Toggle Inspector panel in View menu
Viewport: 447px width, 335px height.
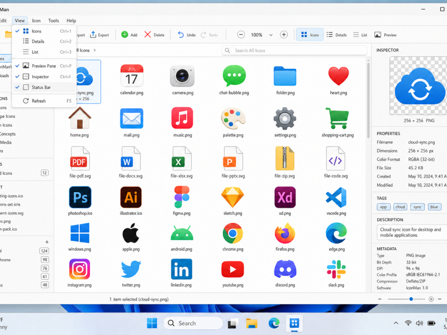pos(45,76)
